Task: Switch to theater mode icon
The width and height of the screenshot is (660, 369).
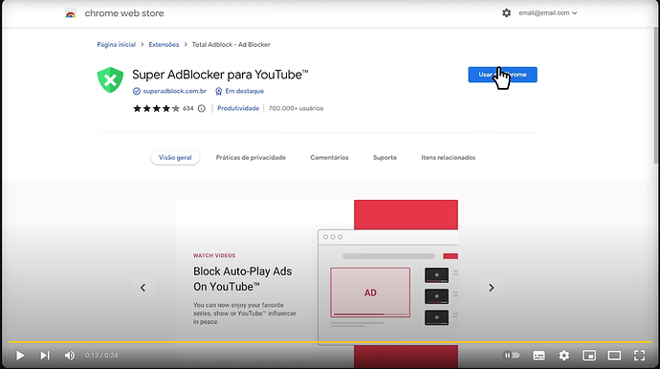Action: tap(614, 356)
